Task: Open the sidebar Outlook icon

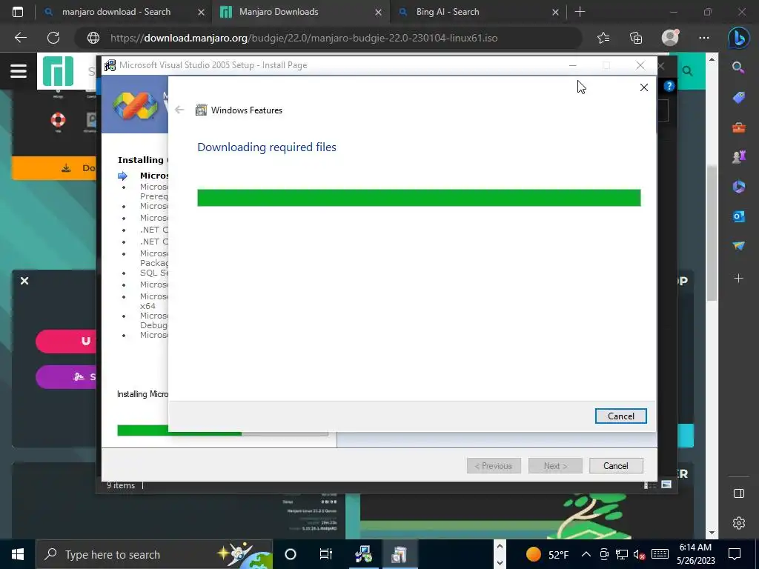Action: [738, 216]
